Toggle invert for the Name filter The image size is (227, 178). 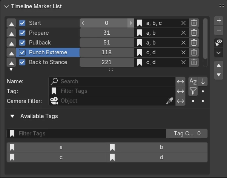[x=180, y=81]
